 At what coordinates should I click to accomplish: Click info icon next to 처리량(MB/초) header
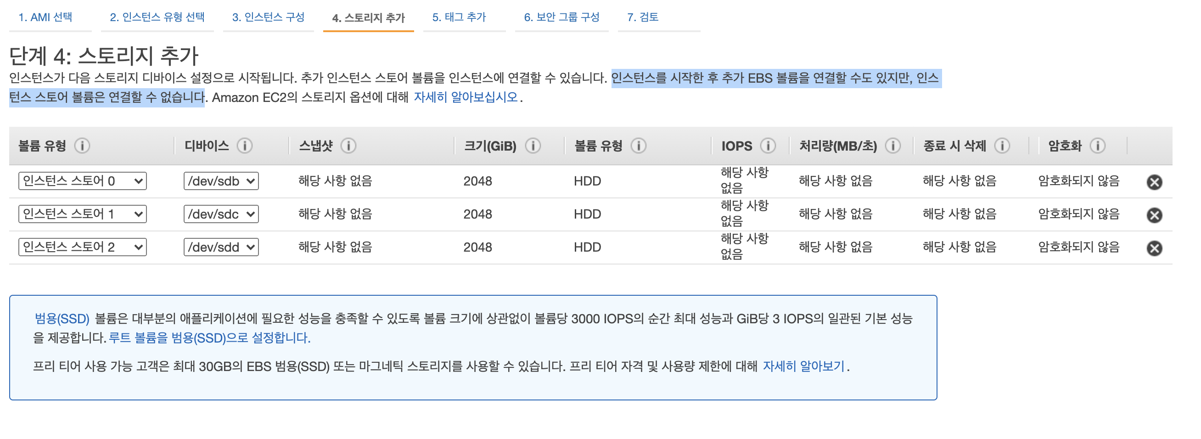pos(893,146)
